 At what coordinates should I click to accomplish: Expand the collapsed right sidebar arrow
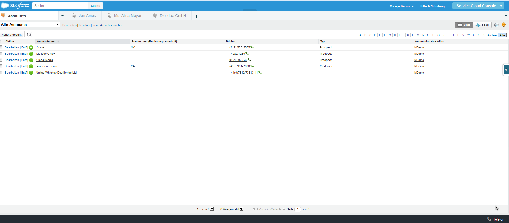[x=506, y=69]
